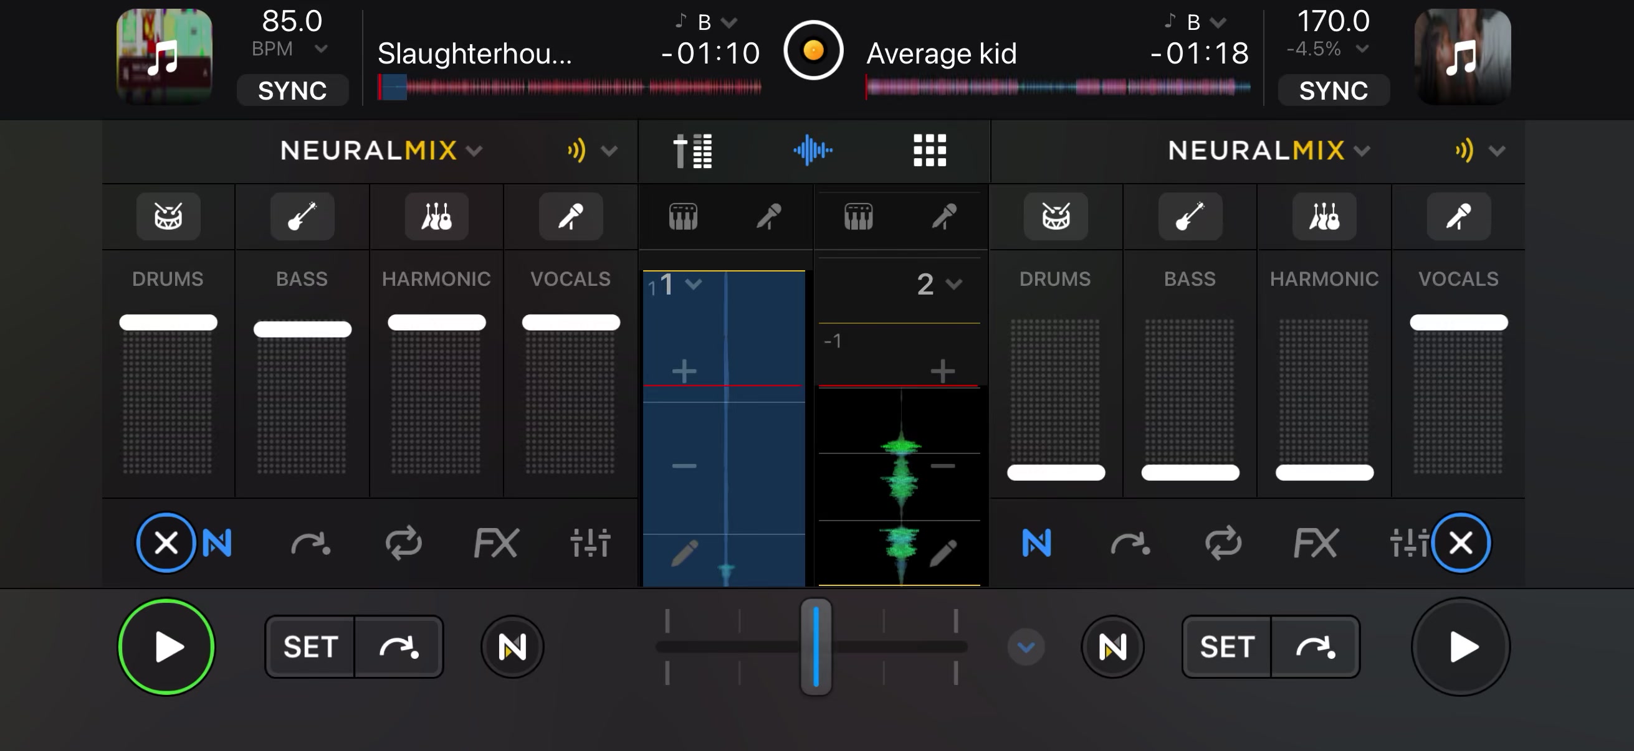1634x751 pixels.
Task: Expand the deck 2 waveform chevron
Action: point(953,285)
